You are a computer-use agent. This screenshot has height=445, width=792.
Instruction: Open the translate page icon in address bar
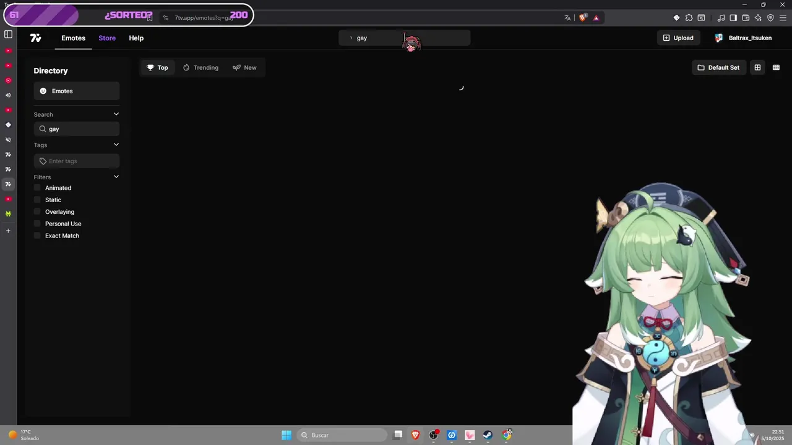(x=567, y=18)
